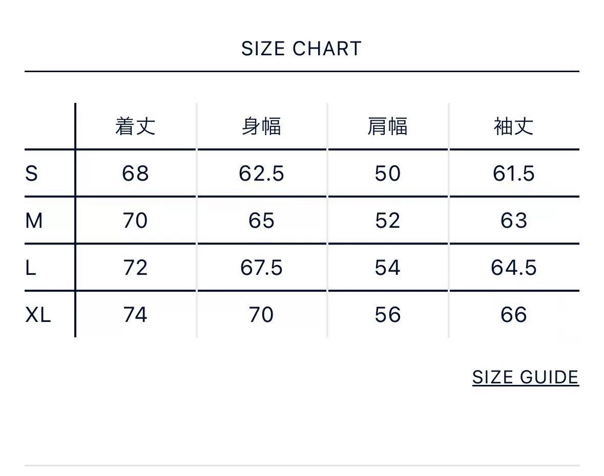The height and width of the screenshot is (476, 604).
Task: Click the 63 sleeve length cell
Action: click(x=514, y=221)
